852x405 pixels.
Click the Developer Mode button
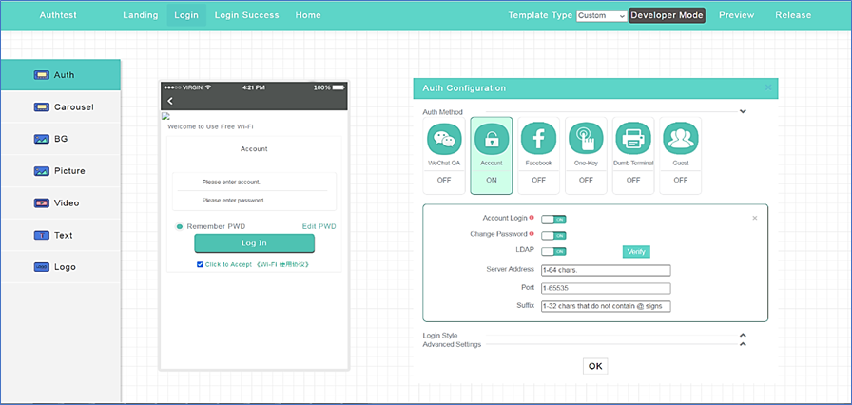(x=668, y=15)
